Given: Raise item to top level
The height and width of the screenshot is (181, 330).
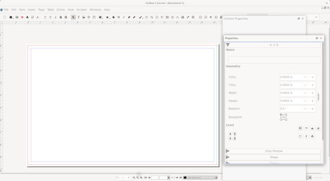Looking at the screenshot, I should 235,134.
